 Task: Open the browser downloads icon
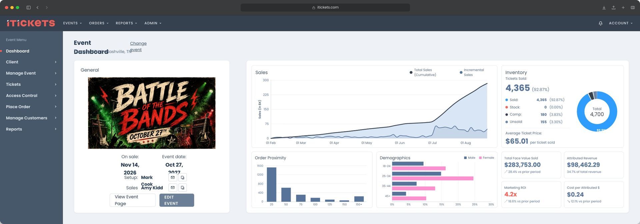coord(604,7)
